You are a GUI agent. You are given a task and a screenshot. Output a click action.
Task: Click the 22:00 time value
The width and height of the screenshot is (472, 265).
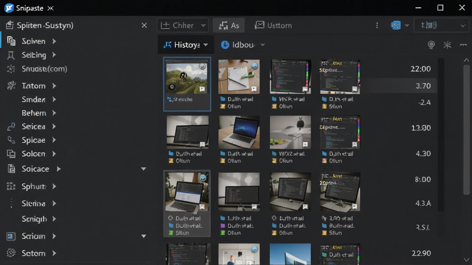pos(420,69)
